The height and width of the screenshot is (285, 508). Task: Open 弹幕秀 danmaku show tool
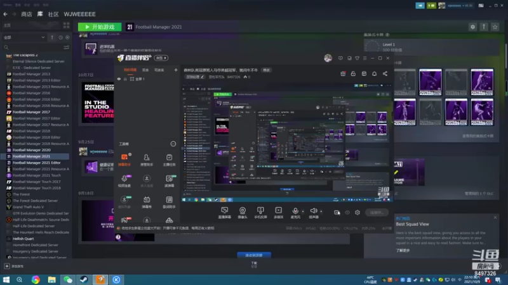tap(147, 202)
